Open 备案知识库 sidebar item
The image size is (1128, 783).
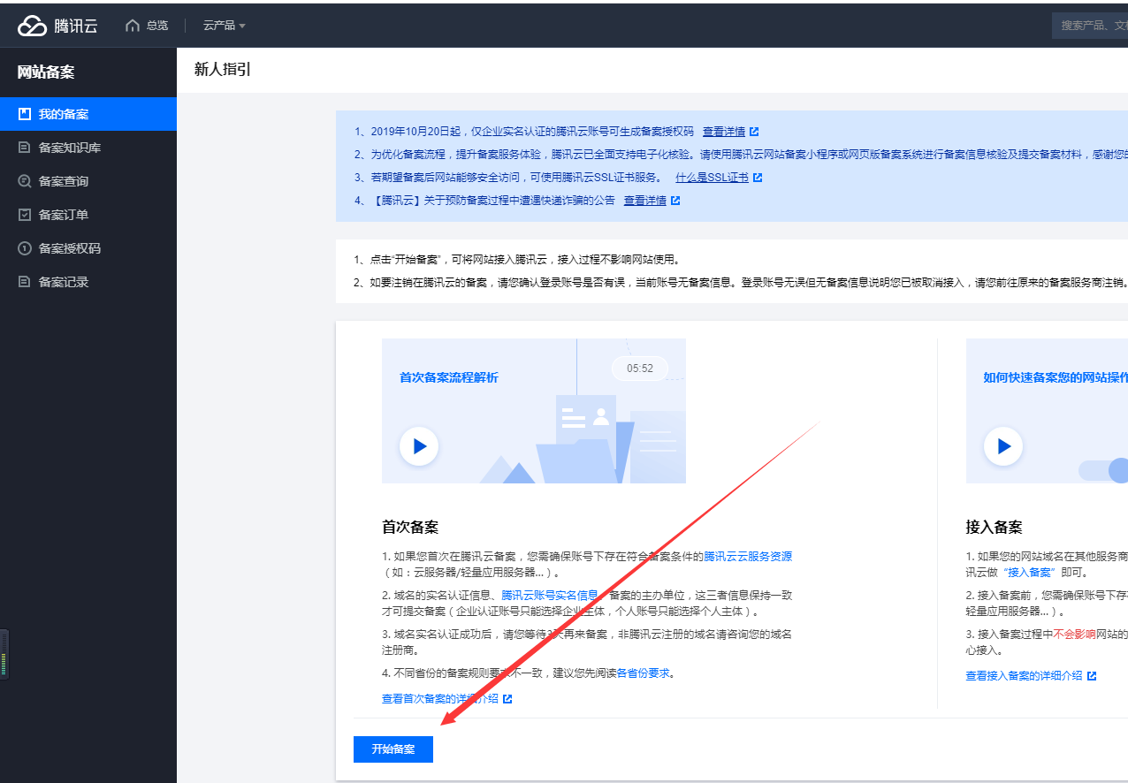pos(88,148)
